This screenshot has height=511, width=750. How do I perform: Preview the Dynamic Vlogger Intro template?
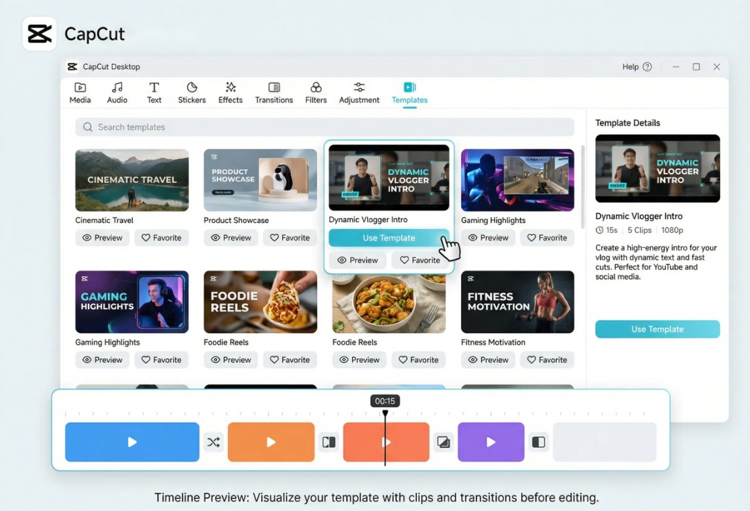click(x=358, y=260)
